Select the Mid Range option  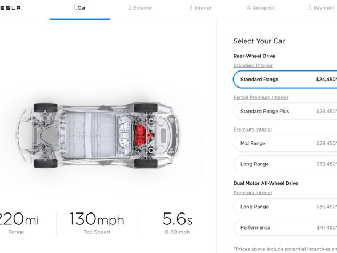click(x=285, y=143)
